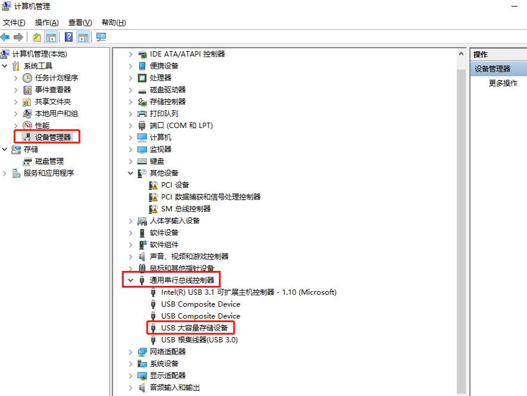Collapse the 其他设备 category
This screenshot has height=396, width=527.
(x=130, y=173)
